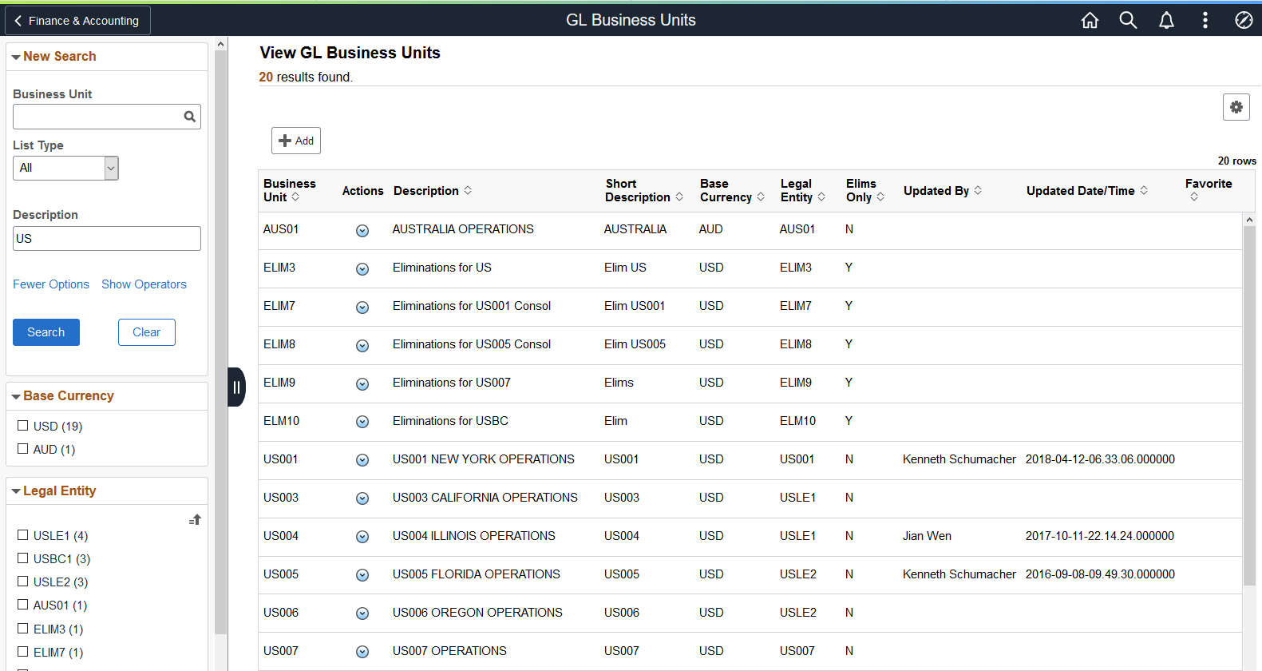Go back to Finance & Accounting
The width and height of the screenshot is (1262, 671).
click(77, 21)
